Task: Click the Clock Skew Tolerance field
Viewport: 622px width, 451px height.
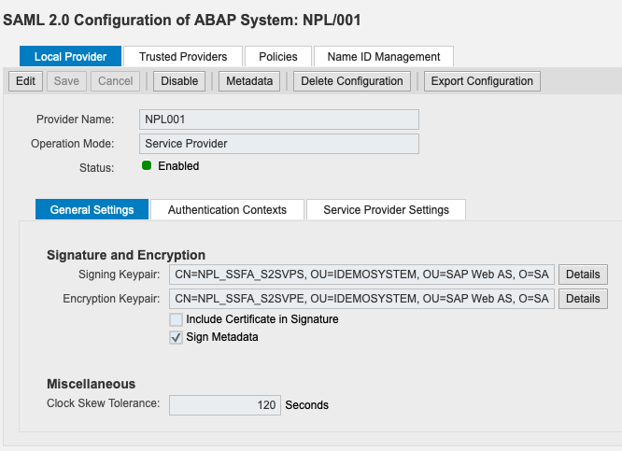Action: [x=225, y=405]
